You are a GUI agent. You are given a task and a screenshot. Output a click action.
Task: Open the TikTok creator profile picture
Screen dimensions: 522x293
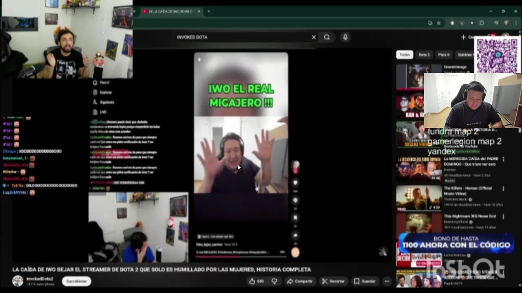295,166
